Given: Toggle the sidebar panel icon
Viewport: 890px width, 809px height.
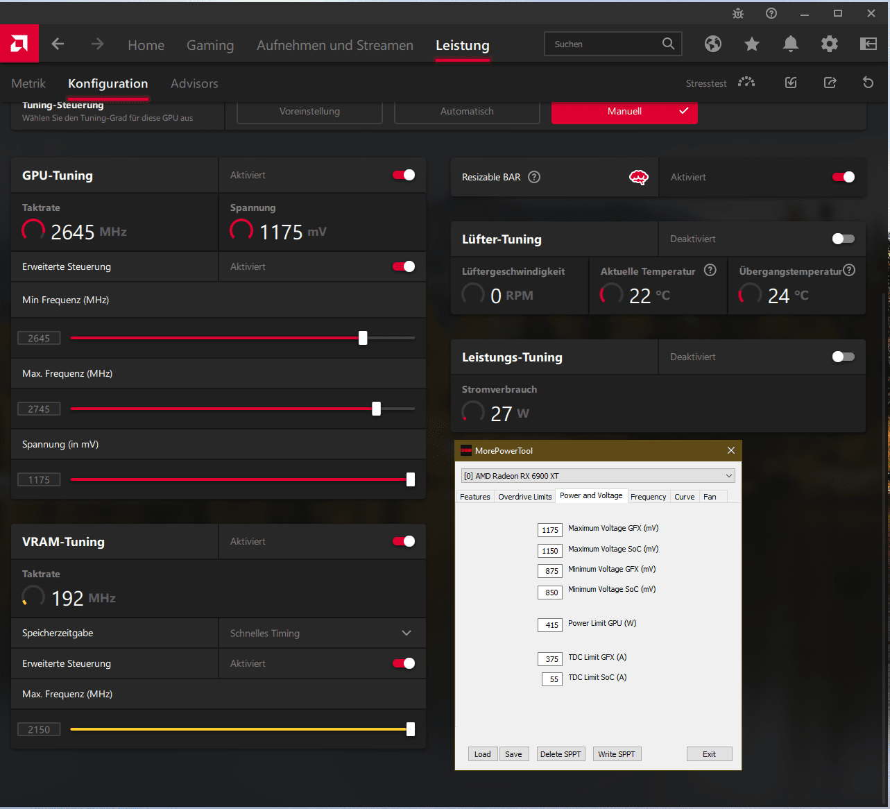Looking at the screenshot, I should 868,44.
